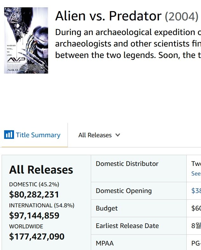Click the INTERNATIONAL (54.8%) label
This screenshot has width=201, height=250.
click(x=42, y=205)
